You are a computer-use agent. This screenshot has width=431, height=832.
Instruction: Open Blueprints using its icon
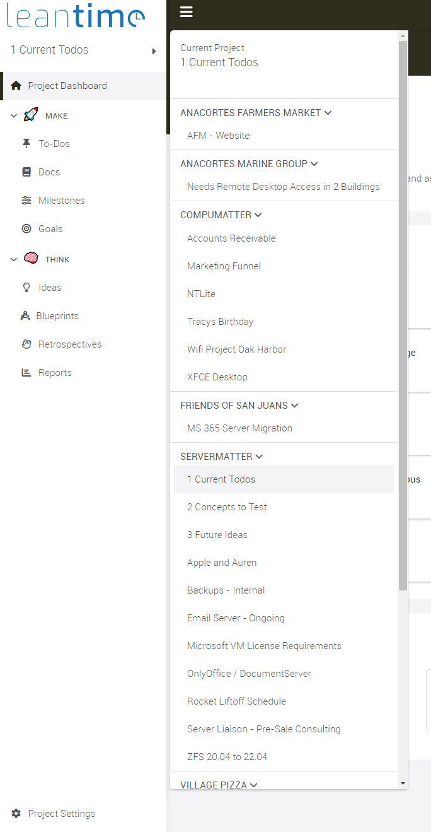26,315
